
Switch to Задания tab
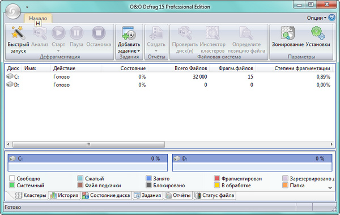coord(148,195)
